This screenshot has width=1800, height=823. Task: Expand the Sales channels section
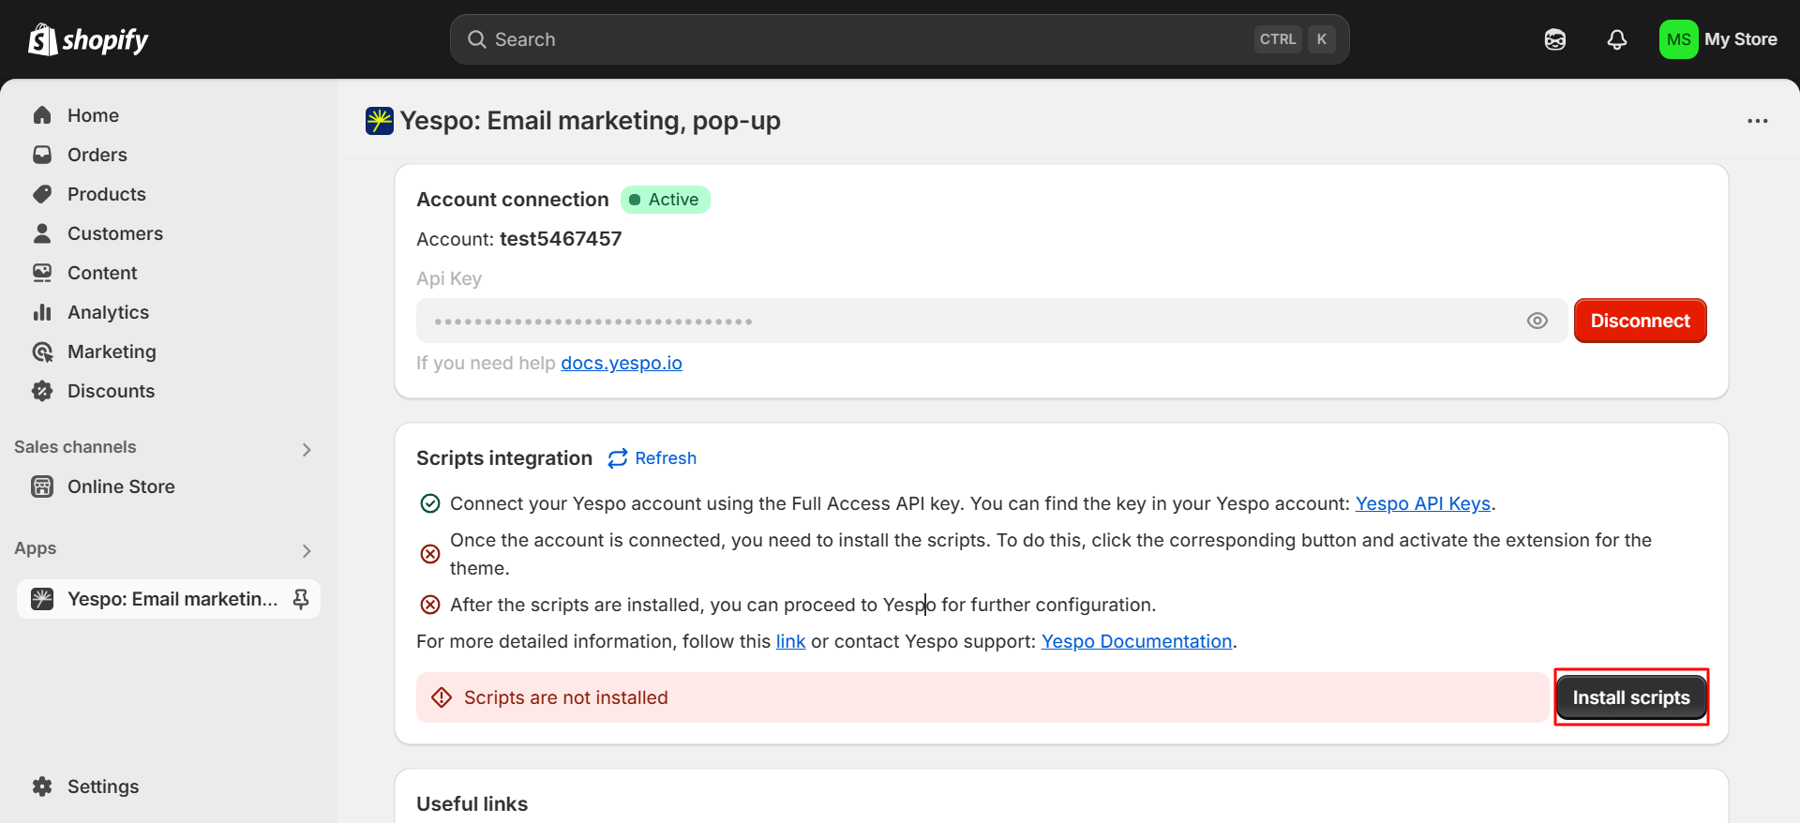point(307,449)
